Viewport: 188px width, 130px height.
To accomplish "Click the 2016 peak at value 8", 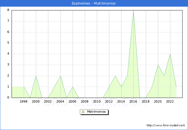I will [133, 11].
